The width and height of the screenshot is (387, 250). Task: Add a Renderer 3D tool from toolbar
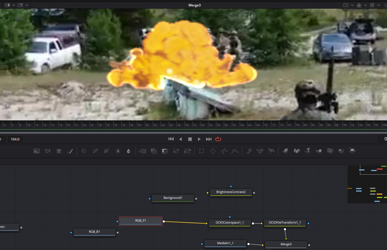pos(352,151)
